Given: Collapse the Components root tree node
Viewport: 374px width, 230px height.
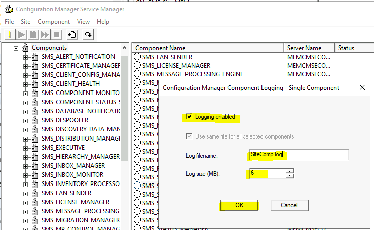Looking at the screenshot, I should point(16,48).
